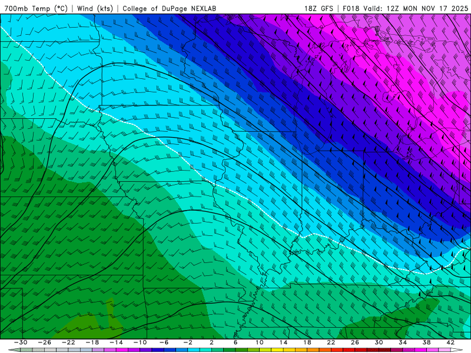Click the -6 colorbar label
The height and width of the screenshot is (353, 471).
164,342
